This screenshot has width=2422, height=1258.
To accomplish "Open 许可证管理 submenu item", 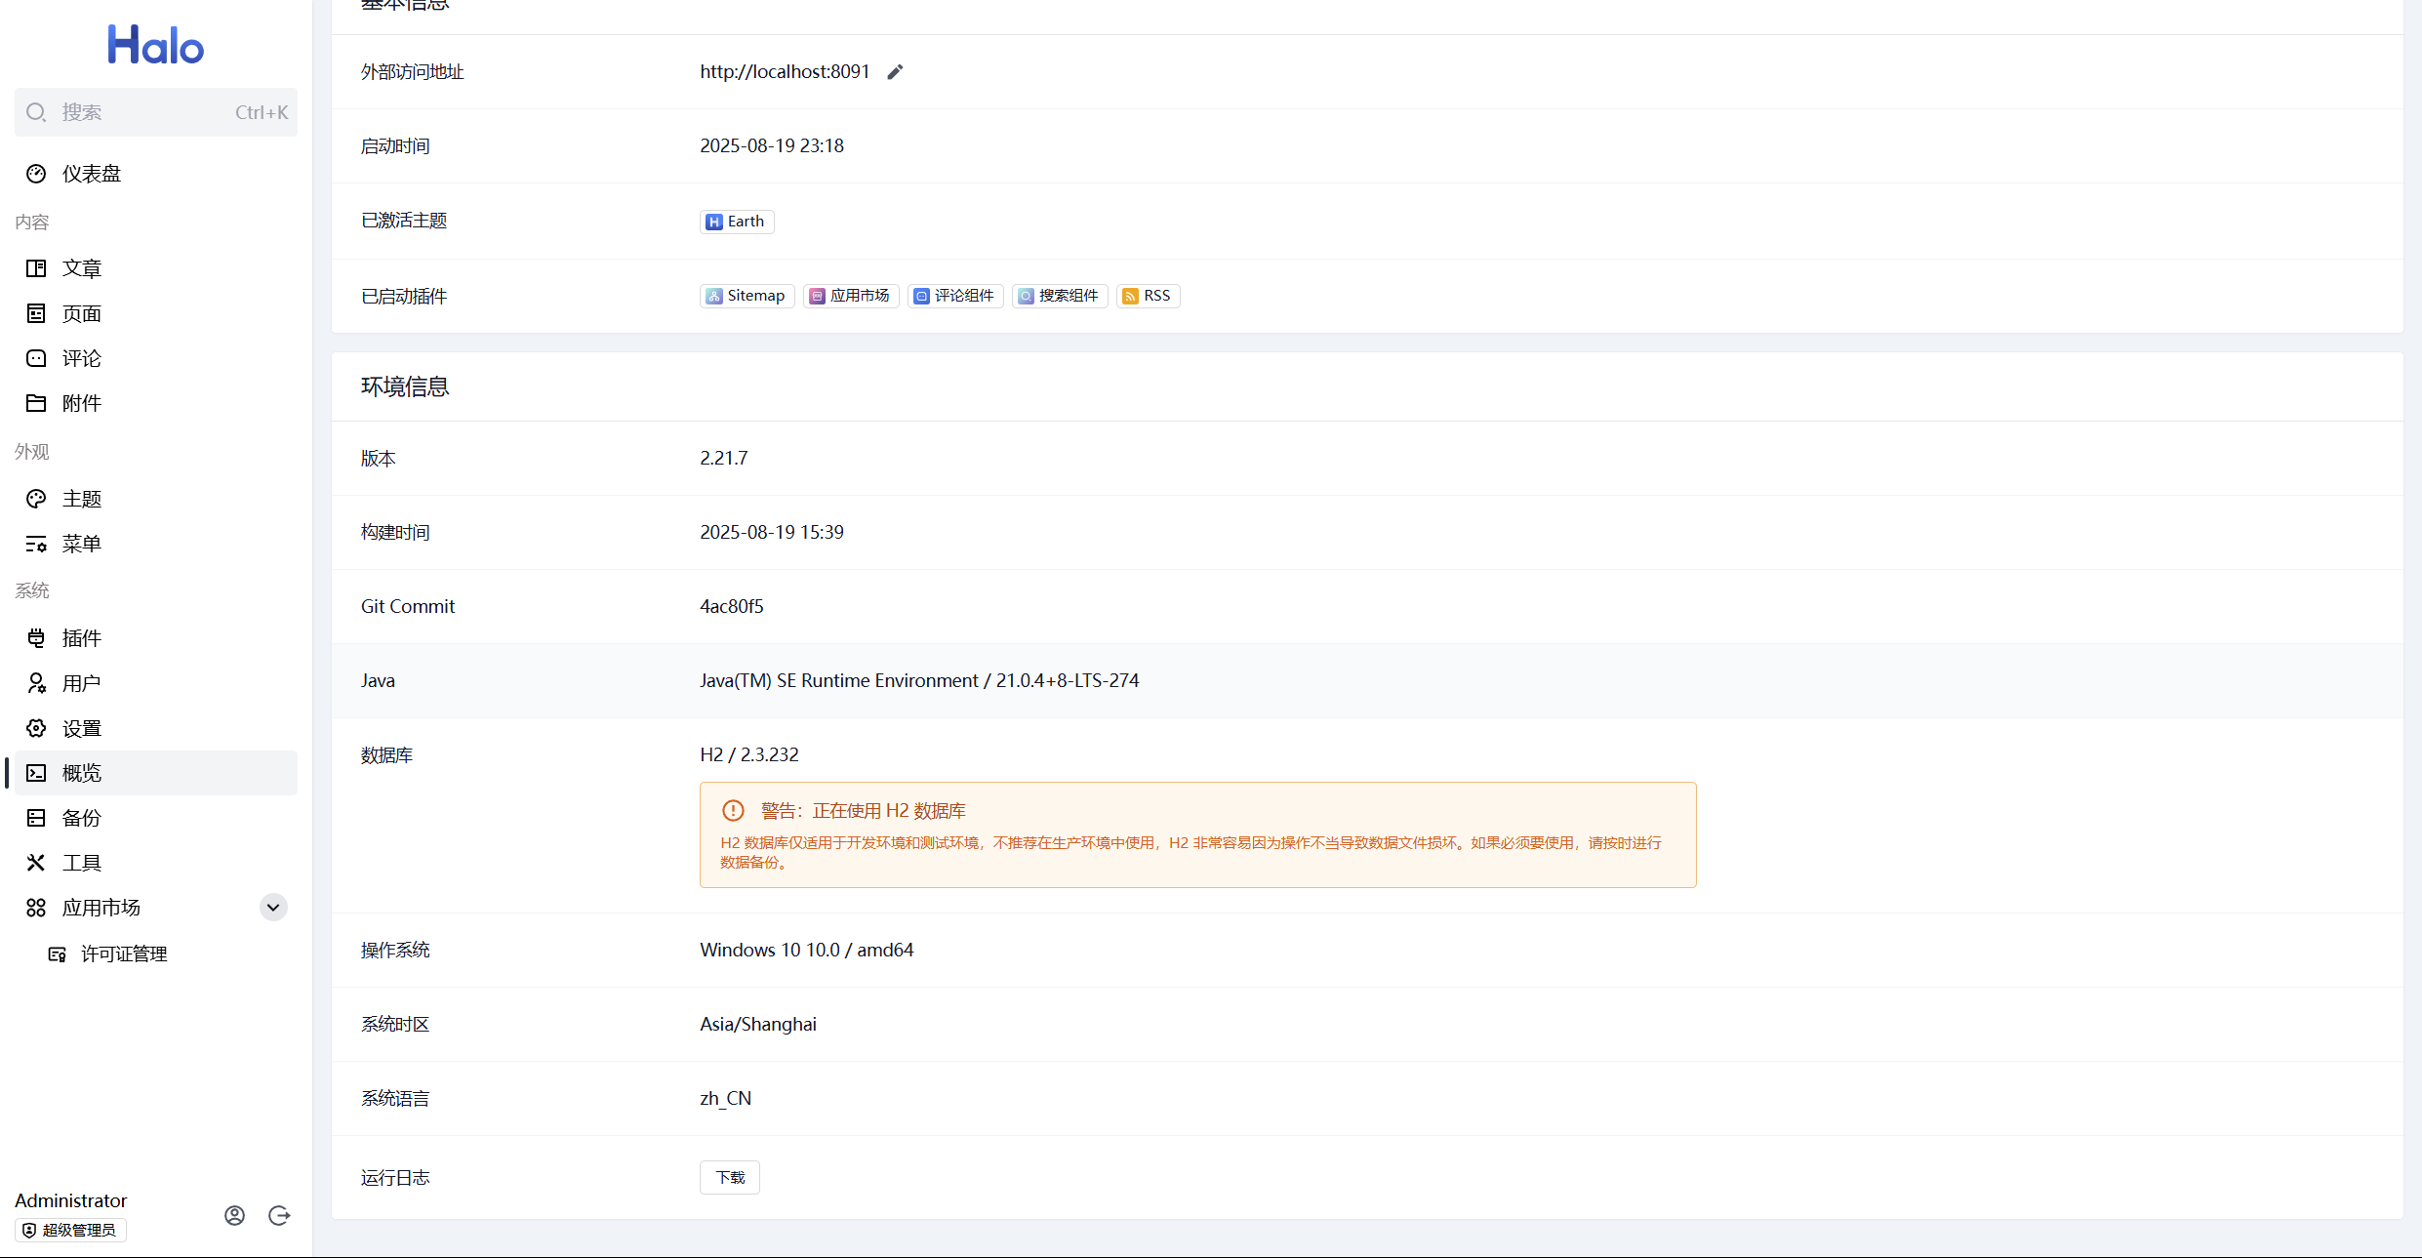I will click(x=124, y=954).
